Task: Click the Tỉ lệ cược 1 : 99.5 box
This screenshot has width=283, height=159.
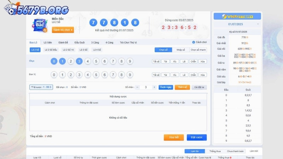Action: coord(41,87)
